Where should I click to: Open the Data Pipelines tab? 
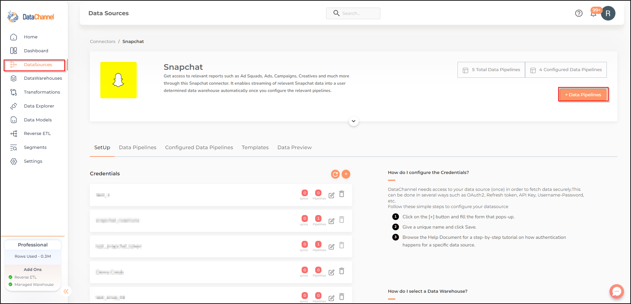click(138, 148)
